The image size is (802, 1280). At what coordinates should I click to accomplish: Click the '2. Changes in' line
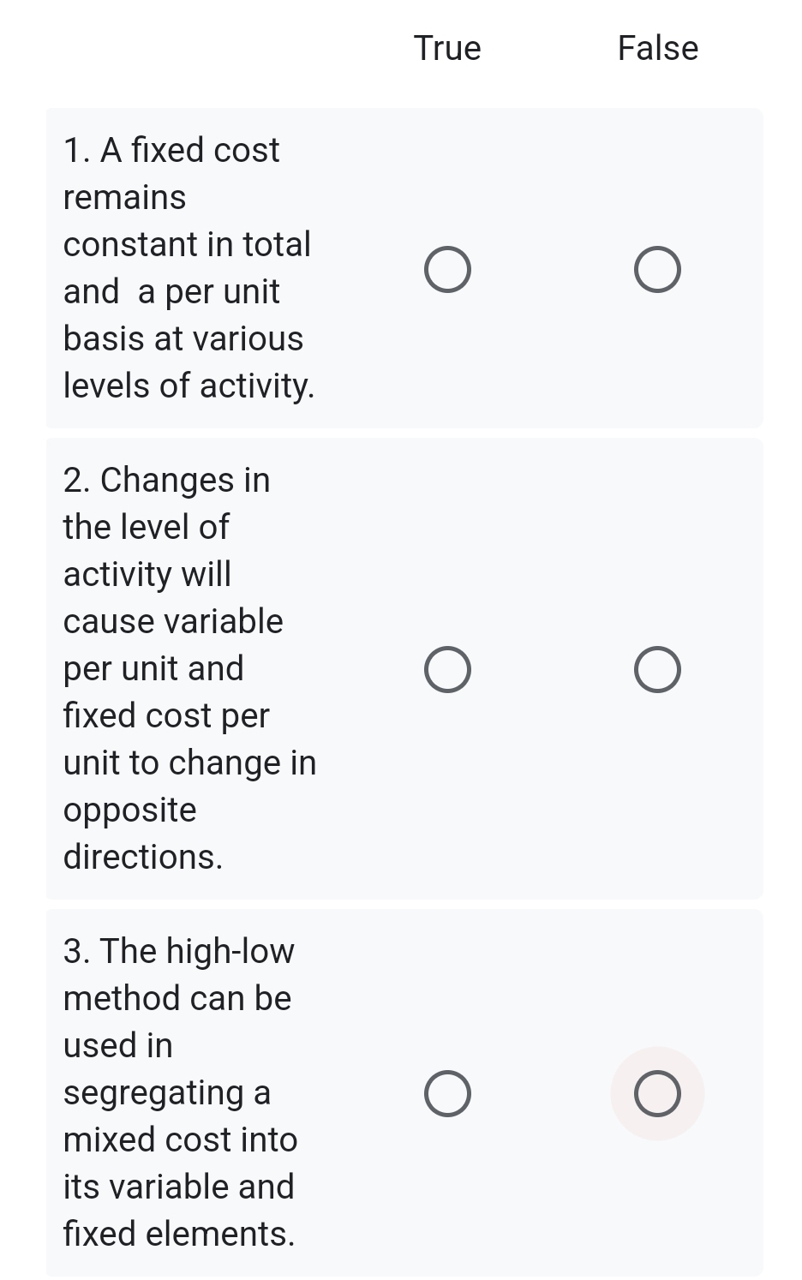click(x=167, y=480)
